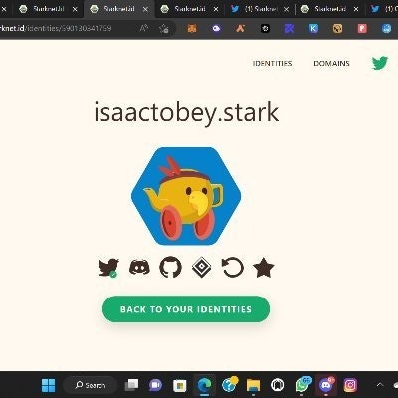Click the circular arrow renew icon
398x398 pixels.
click(x=232, y=268)
